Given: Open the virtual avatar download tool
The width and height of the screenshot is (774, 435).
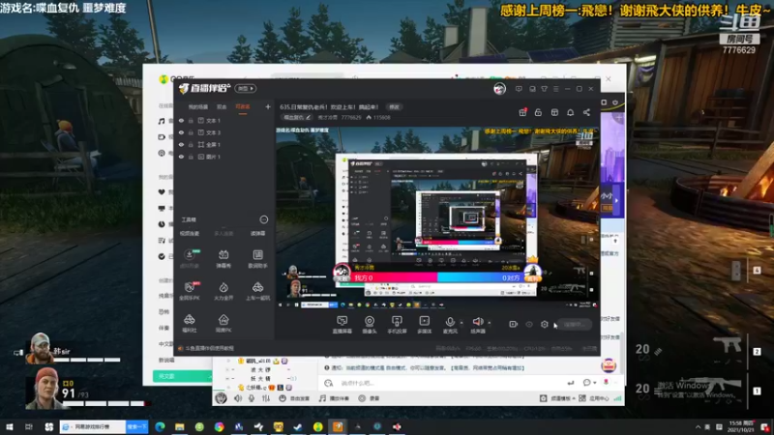Looking at the screenshot, I should click(190, 258).
